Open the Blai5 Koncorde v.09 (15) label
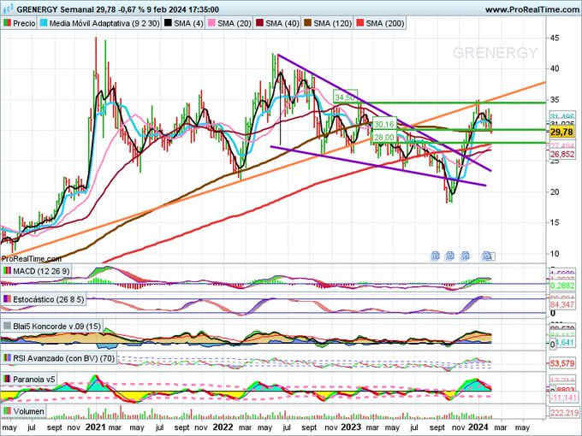Viewport: 582px width, 436px height. click(x=52, y=327)
